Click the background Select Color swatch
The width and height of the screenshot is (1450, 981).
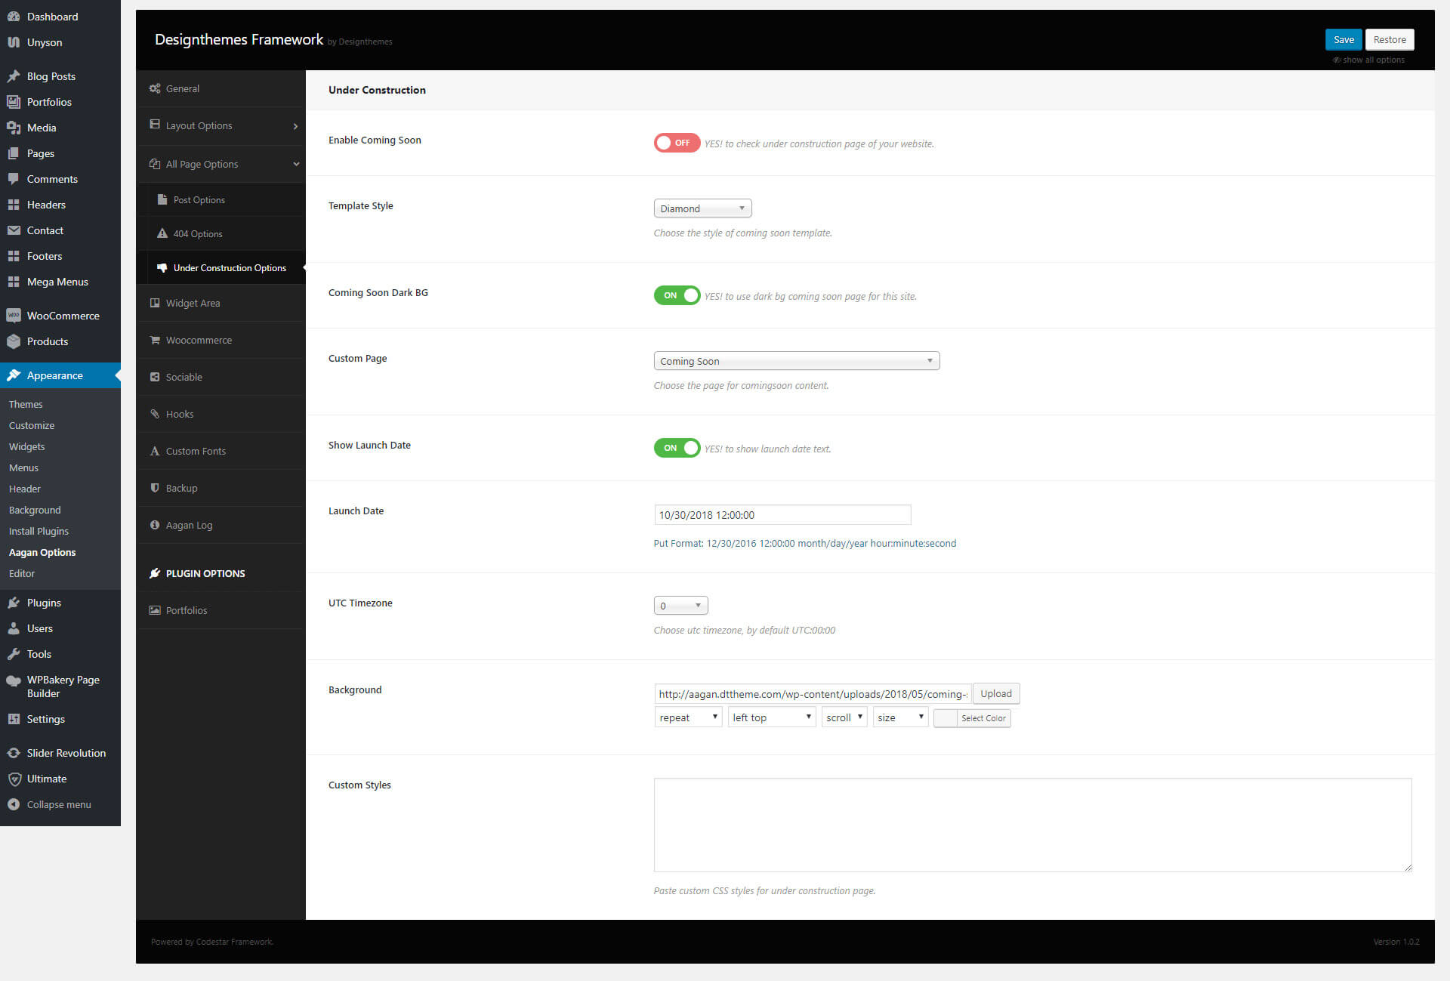(x=972, y=718)
